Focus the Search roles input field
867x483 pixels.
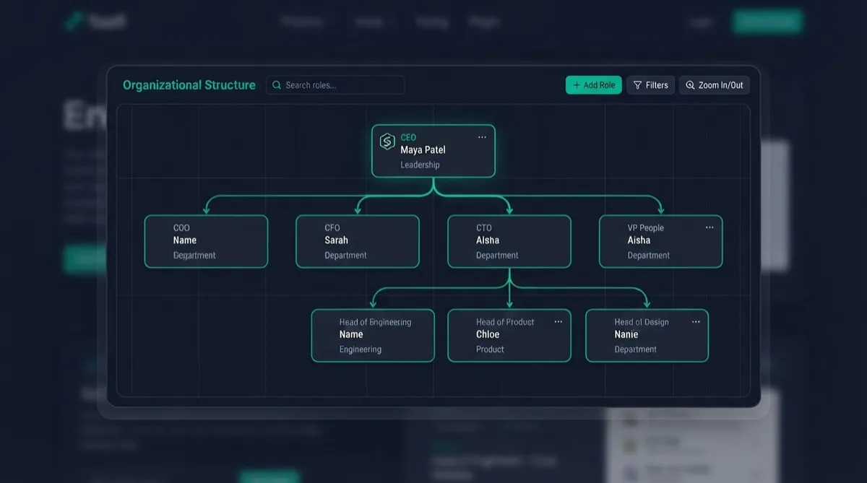[335, 85]
